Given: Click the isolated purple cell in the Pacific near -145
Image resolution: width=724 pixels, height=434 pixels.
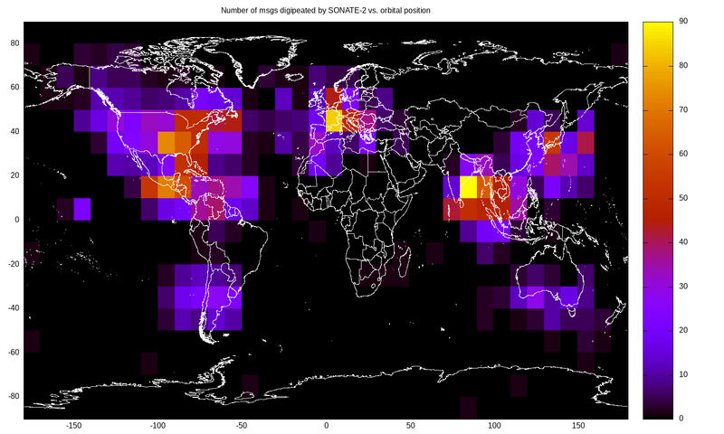Looking at the screenshot, I should tap(81, 209).
